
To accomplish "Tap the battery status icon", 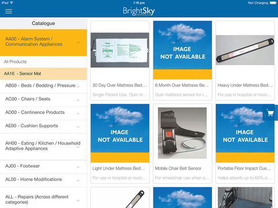I will click(273, 3).
